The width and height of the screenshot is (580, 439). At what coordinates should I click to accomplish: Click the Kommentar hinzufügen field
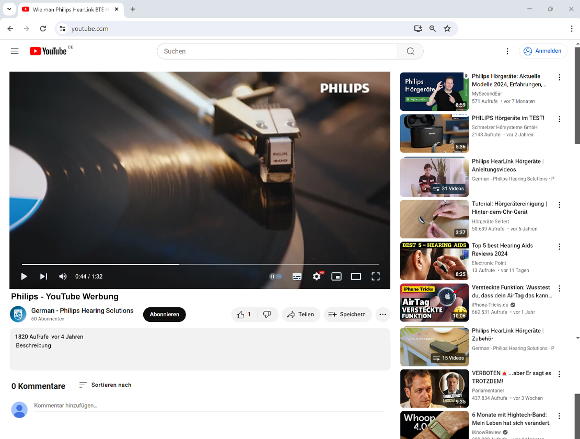209,406
